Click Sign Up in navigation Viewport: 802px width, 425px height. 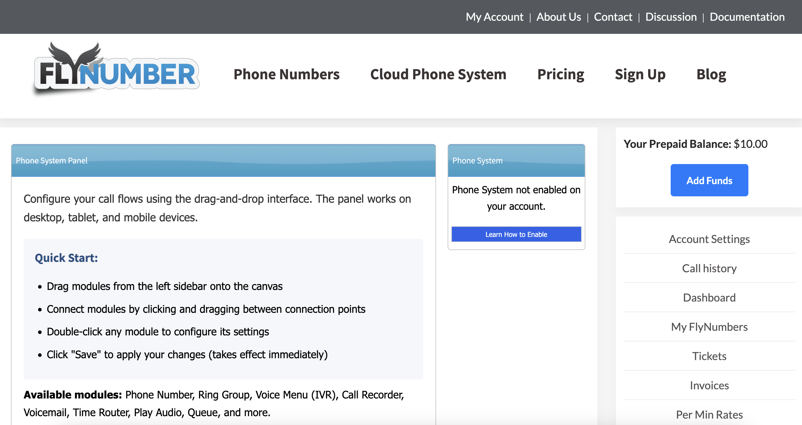640,74
